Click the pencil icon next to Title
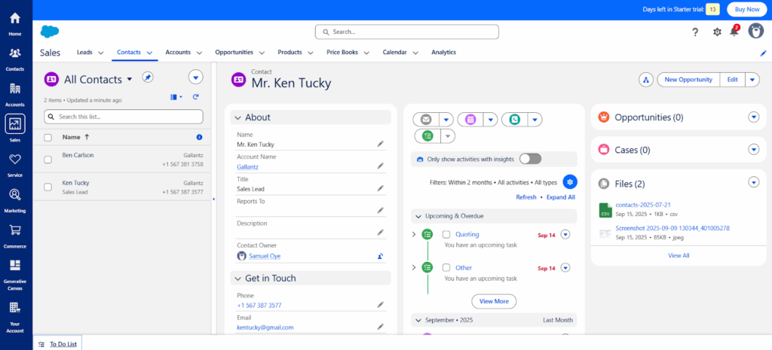Viewport: 772px width, 350px height. [x=381, y=188]
